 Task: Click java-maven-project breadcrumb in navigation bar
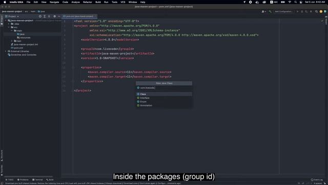(x=12, y=11)
